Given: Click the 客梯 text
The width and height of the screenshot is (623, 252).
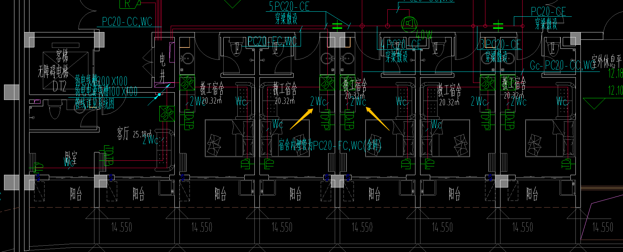Looking at the screenshot, I should click(62, 56).
